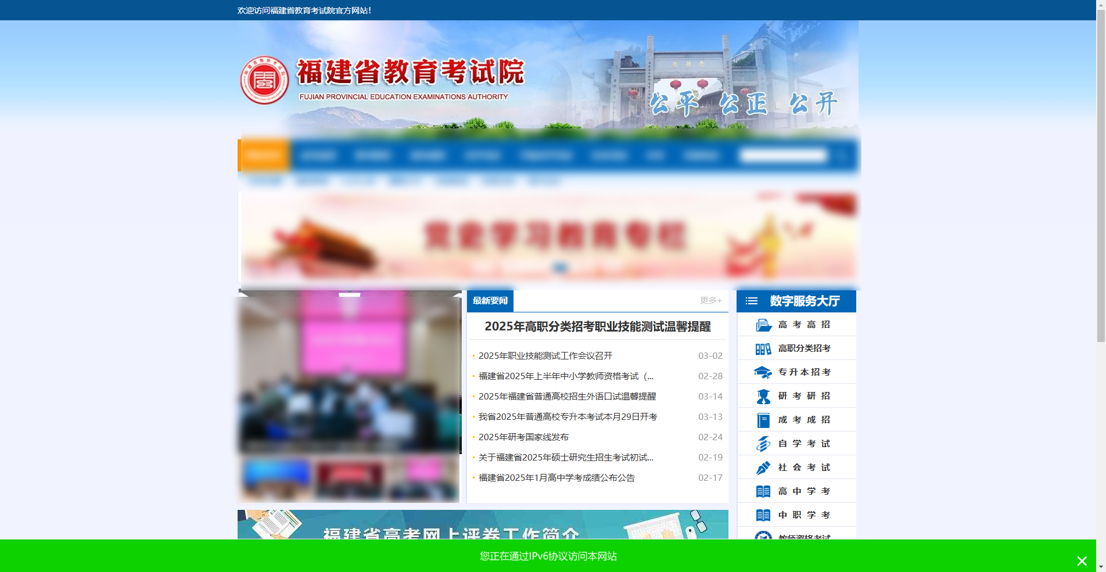The height and width of the screenshot is (572, 1106).
Task: Dismiss the green IPv6 notice banner
Action: (x=1082, y=561)
